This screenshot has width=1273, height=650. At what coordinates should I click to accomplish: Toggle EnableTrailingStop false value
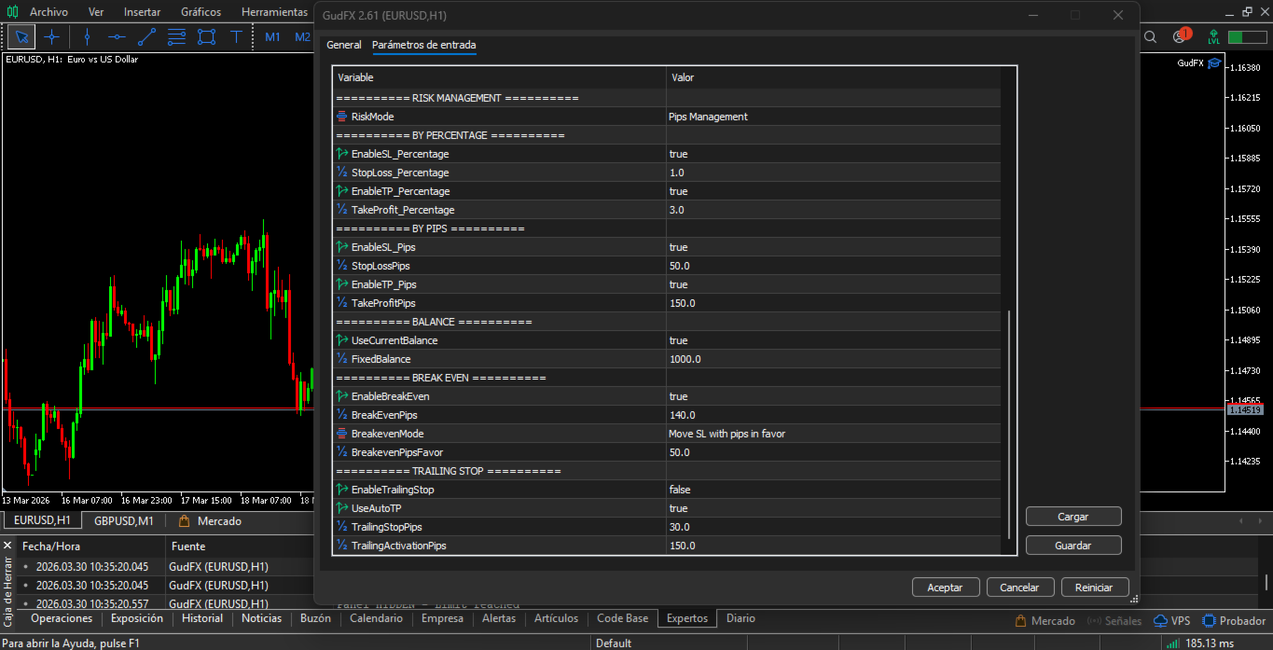pyautogui.click(x=830, y=490)
